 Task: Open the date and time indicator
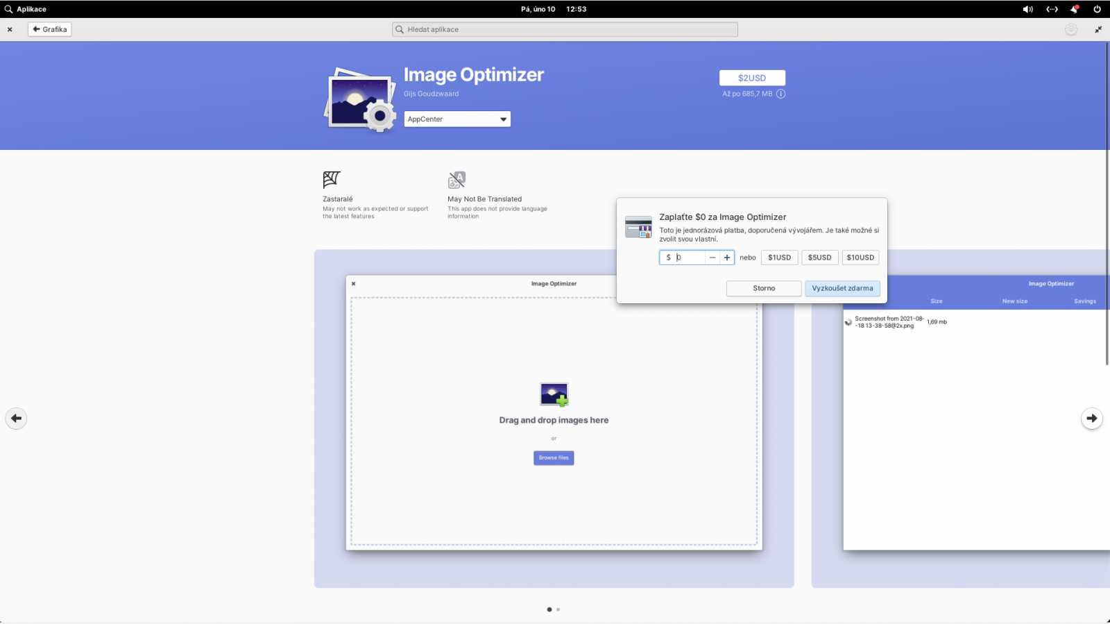click(x=554, y=9)
